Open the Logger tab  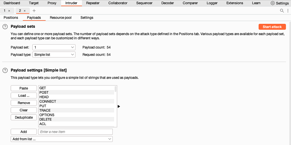coord(212,3)
